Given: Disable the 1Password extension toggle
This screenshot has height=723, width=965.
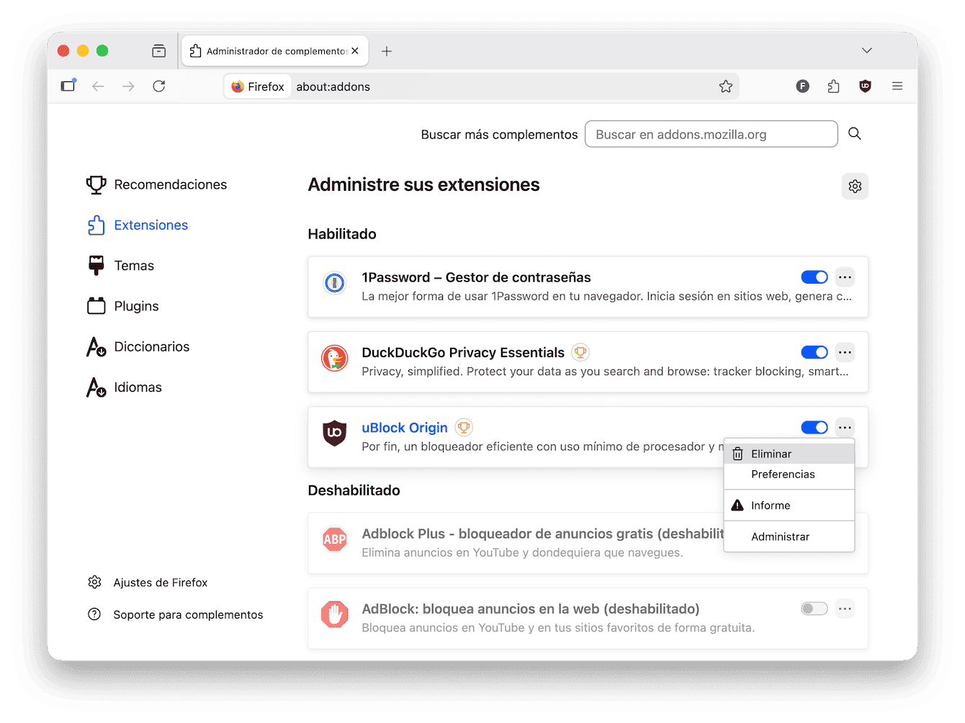Looking at the screenshot, I should pos(814,277).
